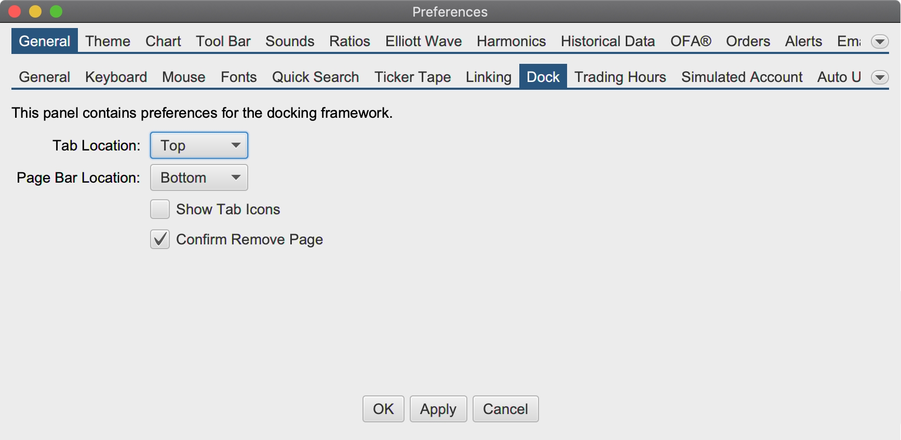Open the Page Bar Location dropdown

[199, 177]
